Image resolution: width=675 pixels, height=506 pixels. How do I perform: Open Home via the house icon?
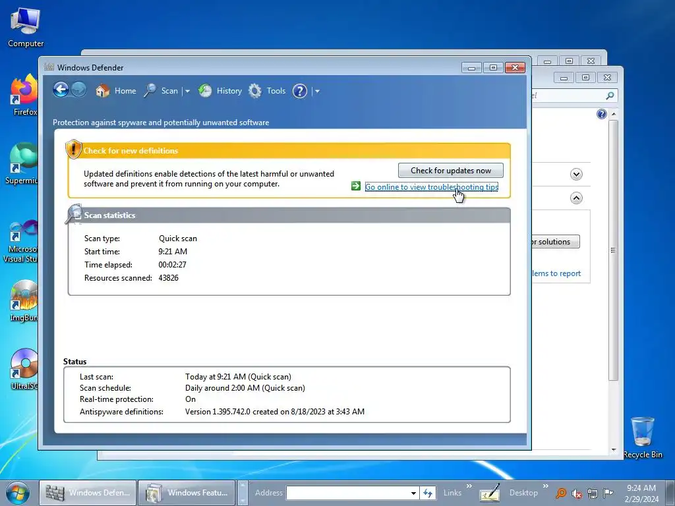coord(102,91)
